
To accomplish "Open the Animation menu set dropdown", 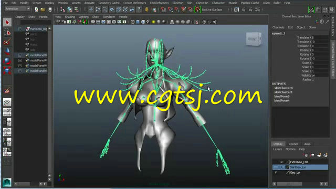I will click(17, 9).
